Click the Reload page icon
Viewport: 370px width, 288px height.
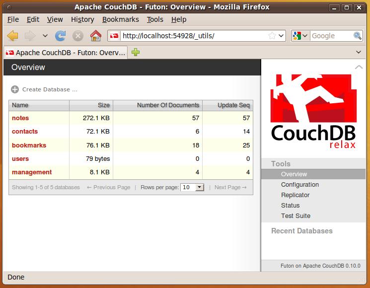61,36
